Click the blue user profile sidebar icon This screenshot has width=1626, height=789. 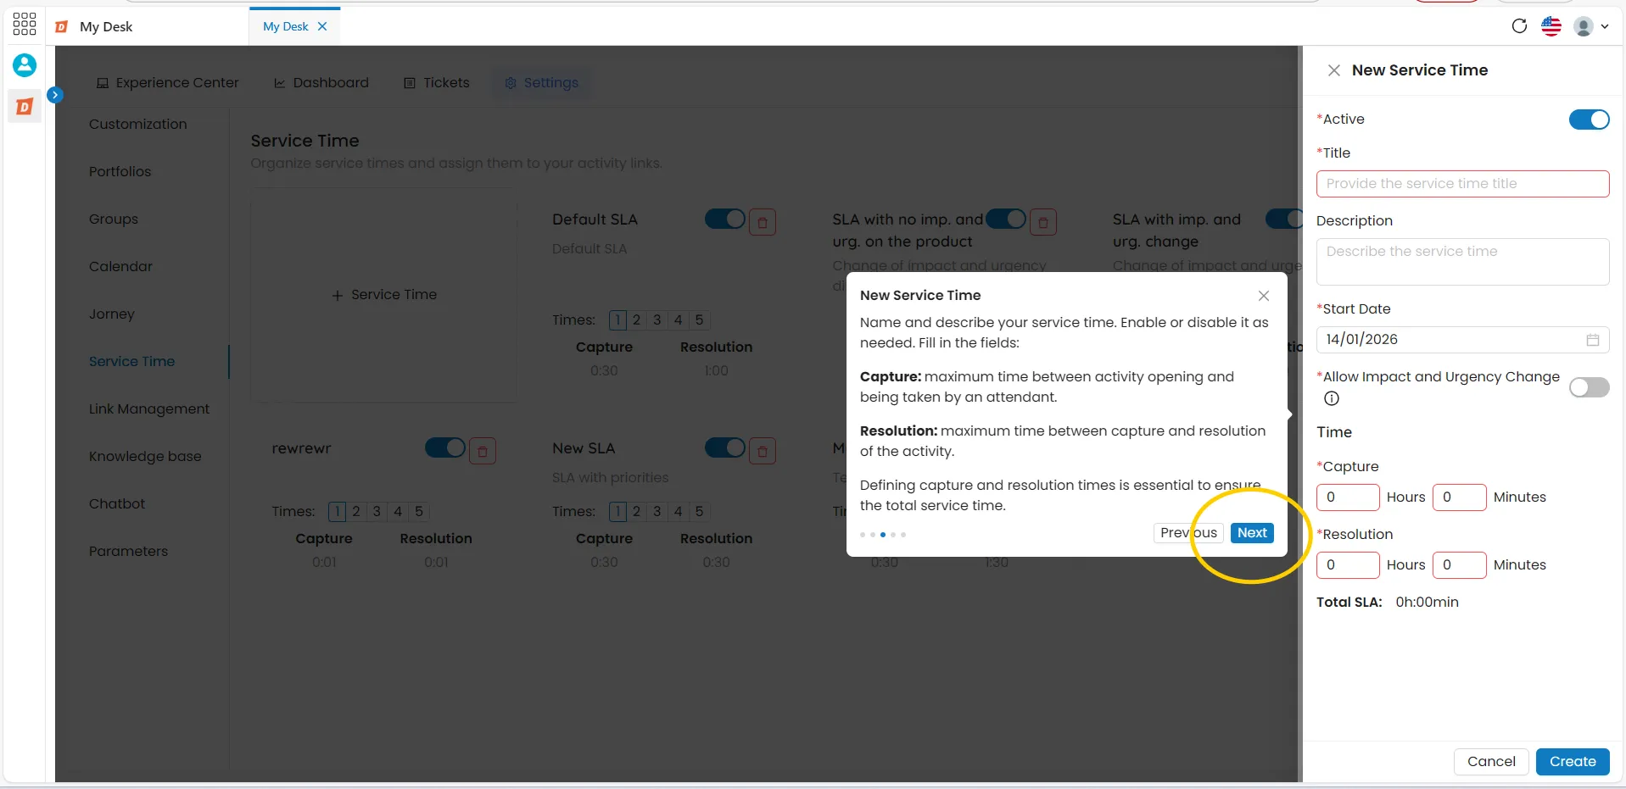[x=25, y=65]
